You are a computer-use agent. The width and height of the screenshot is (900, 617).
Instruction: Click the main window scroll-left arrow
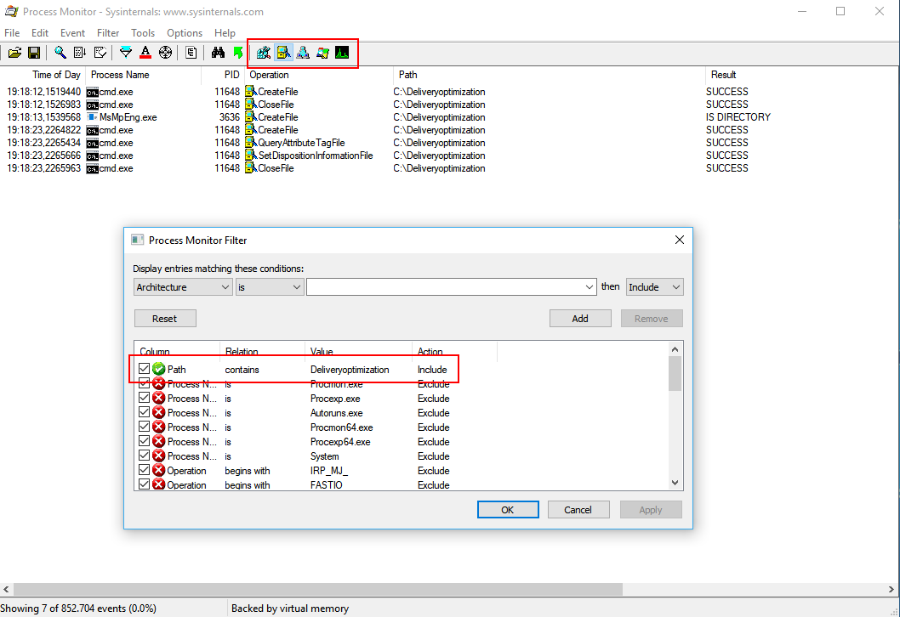point(6,590)
